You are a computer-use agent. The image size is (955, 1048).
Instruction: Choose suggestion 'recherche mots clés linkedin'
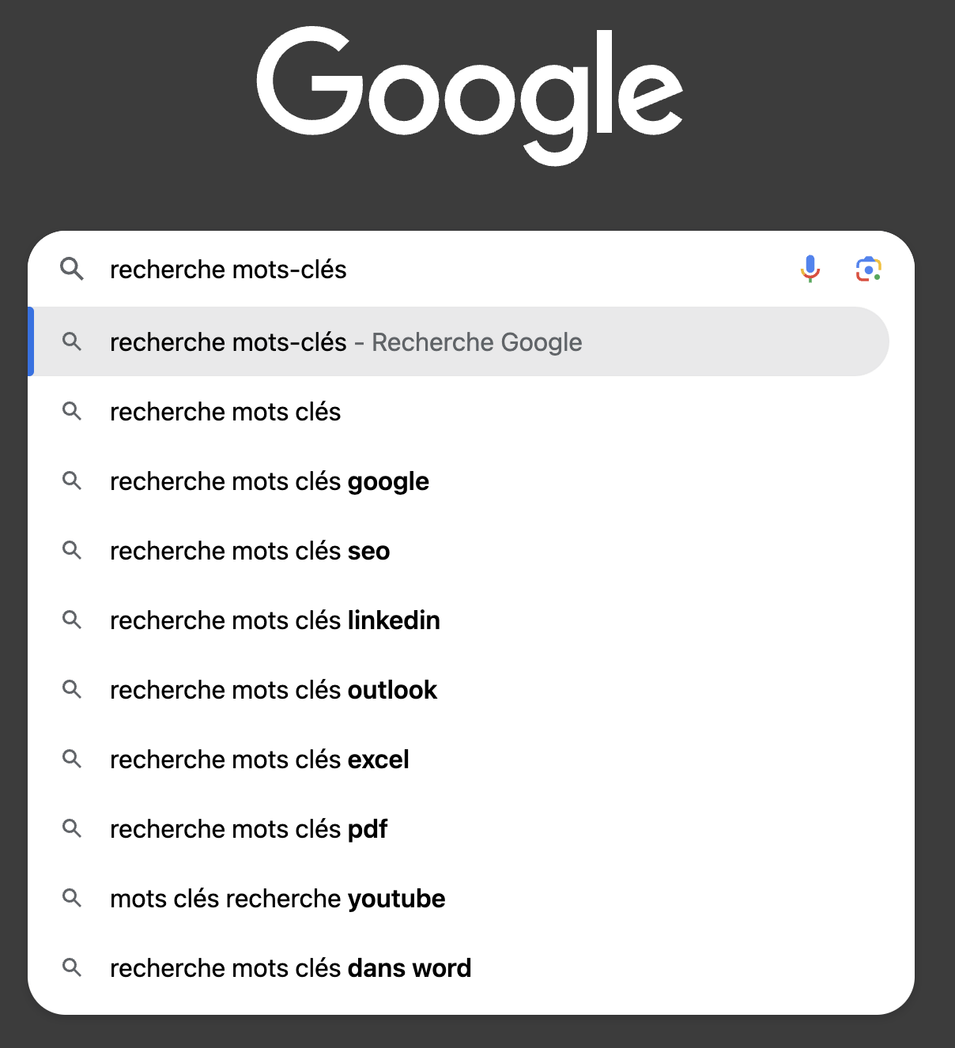pos(459,620)
